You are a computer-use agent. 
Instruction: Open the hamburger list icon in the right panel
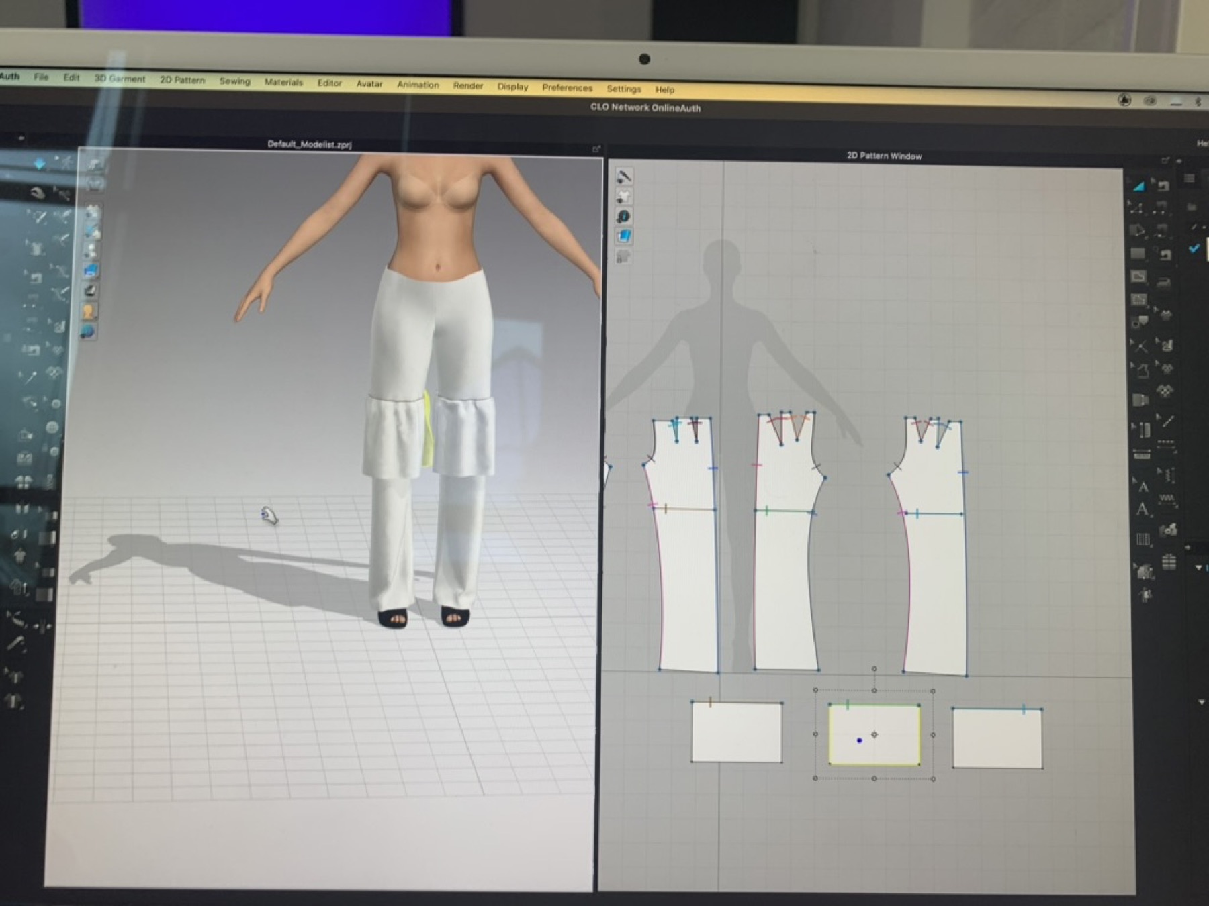click(x=1190, y=179)
